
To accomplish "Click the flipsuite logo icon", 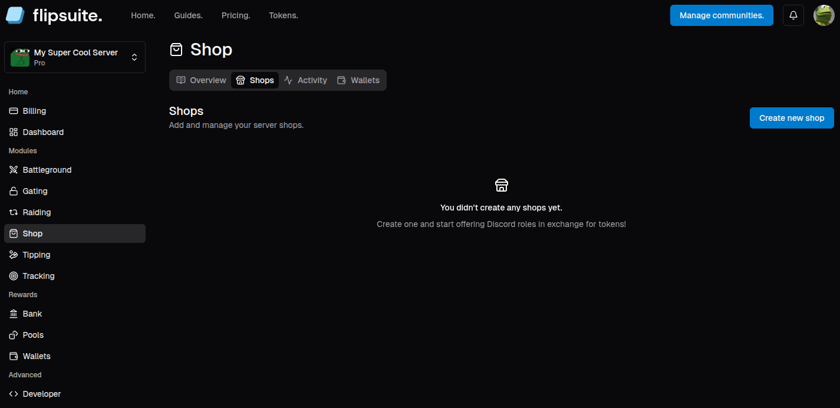I will click(x=15, y=15).
